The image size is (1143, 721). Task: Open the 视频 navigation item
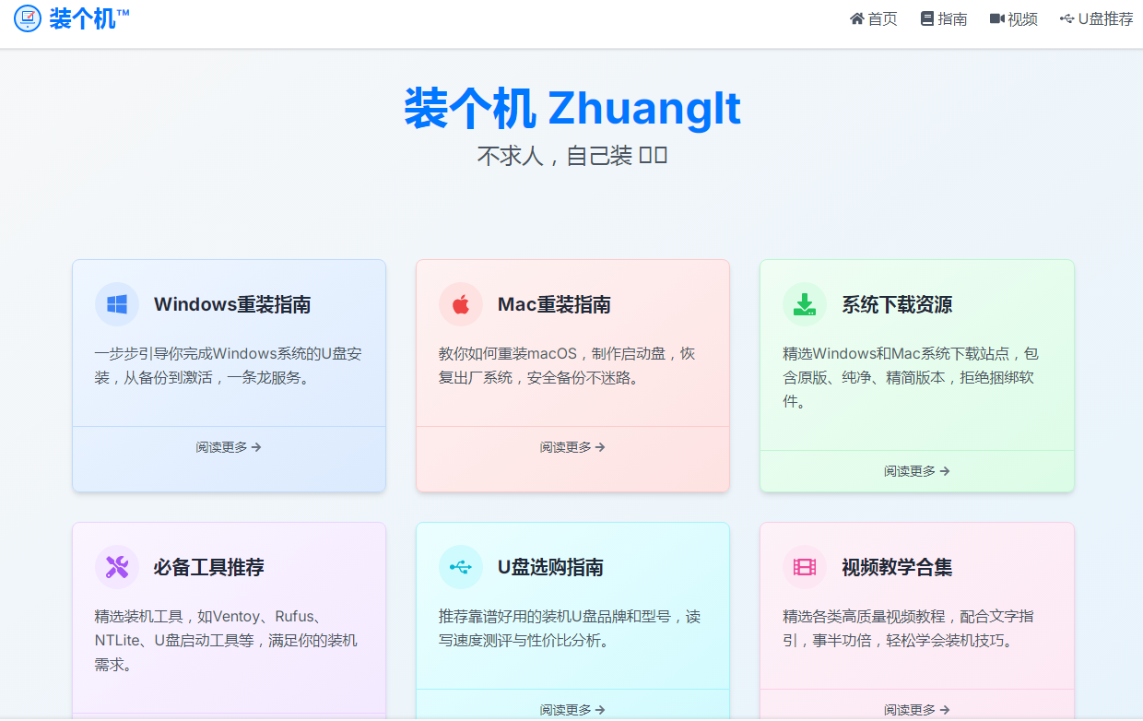(x=1014, y=19)
